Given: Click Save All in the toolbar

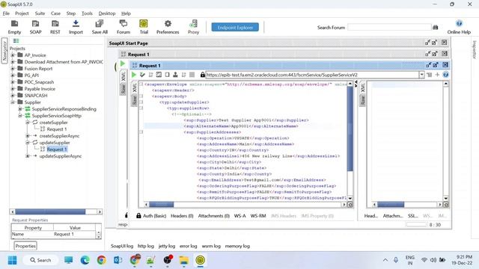Looking at the screenshot, I should click(x=100, y=27).
